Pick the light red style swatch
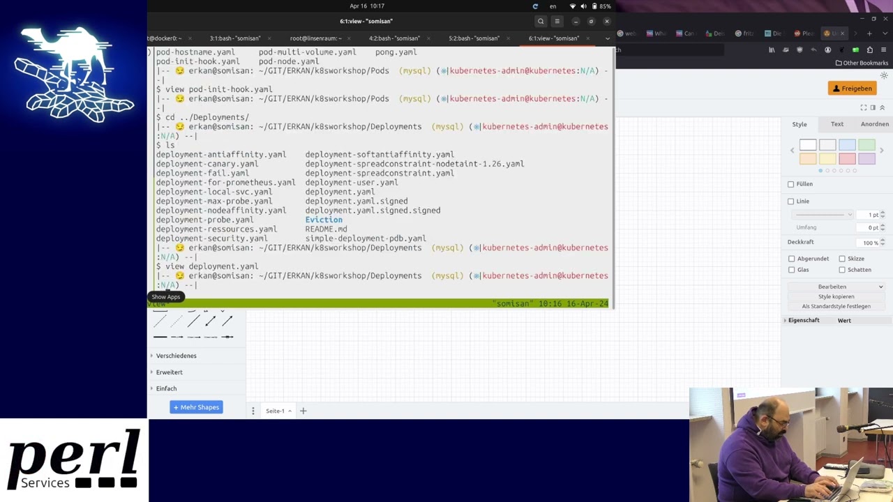 [x=847, y=159]
